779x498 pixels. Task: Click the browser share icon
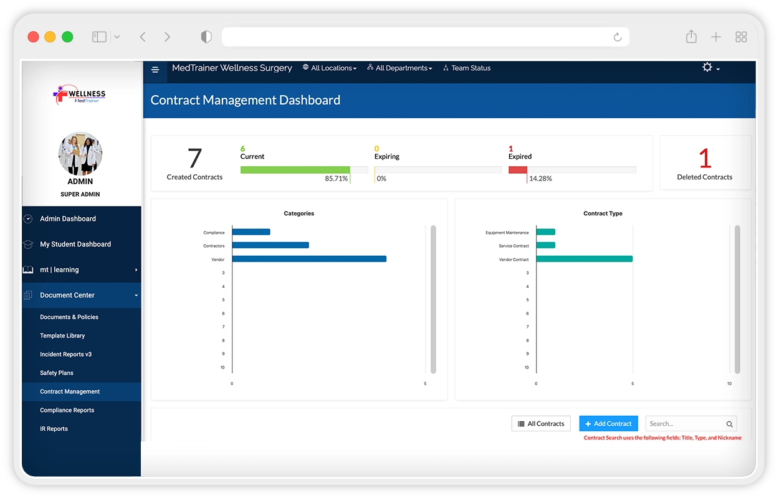pos(691,37)
